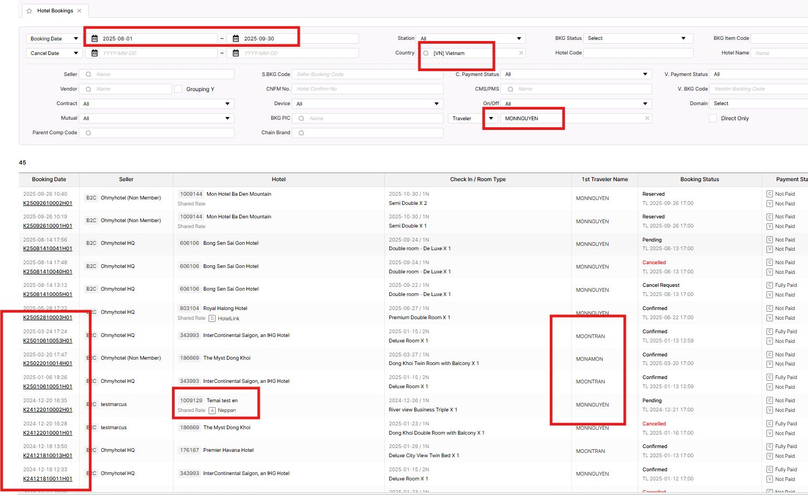Open the BKG Status Select dropdown
This screenshot has width=808, height=495.
[683, 38]
